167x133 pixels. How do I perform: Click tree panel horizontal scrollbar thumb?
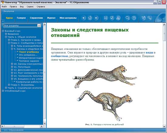coord(14,126)
